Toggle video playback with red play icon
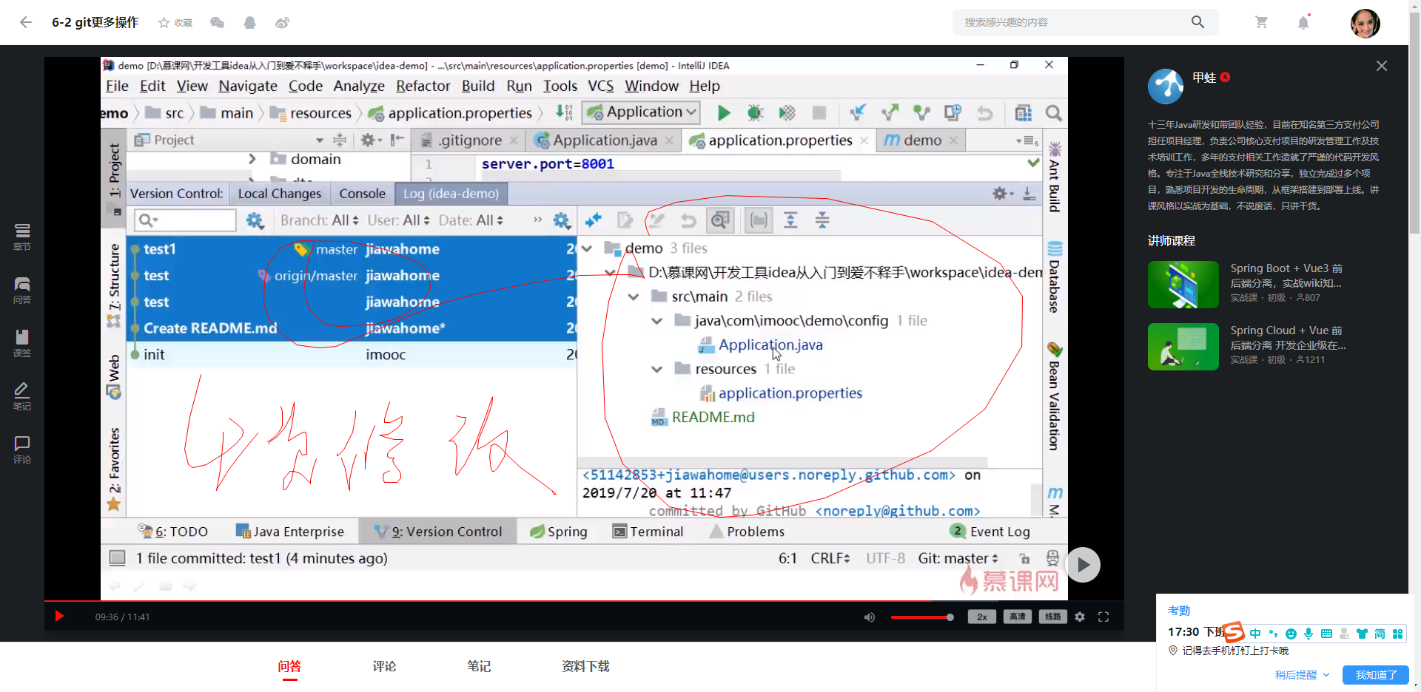The width and height of the screenshot is (1421, 692). 60,617
